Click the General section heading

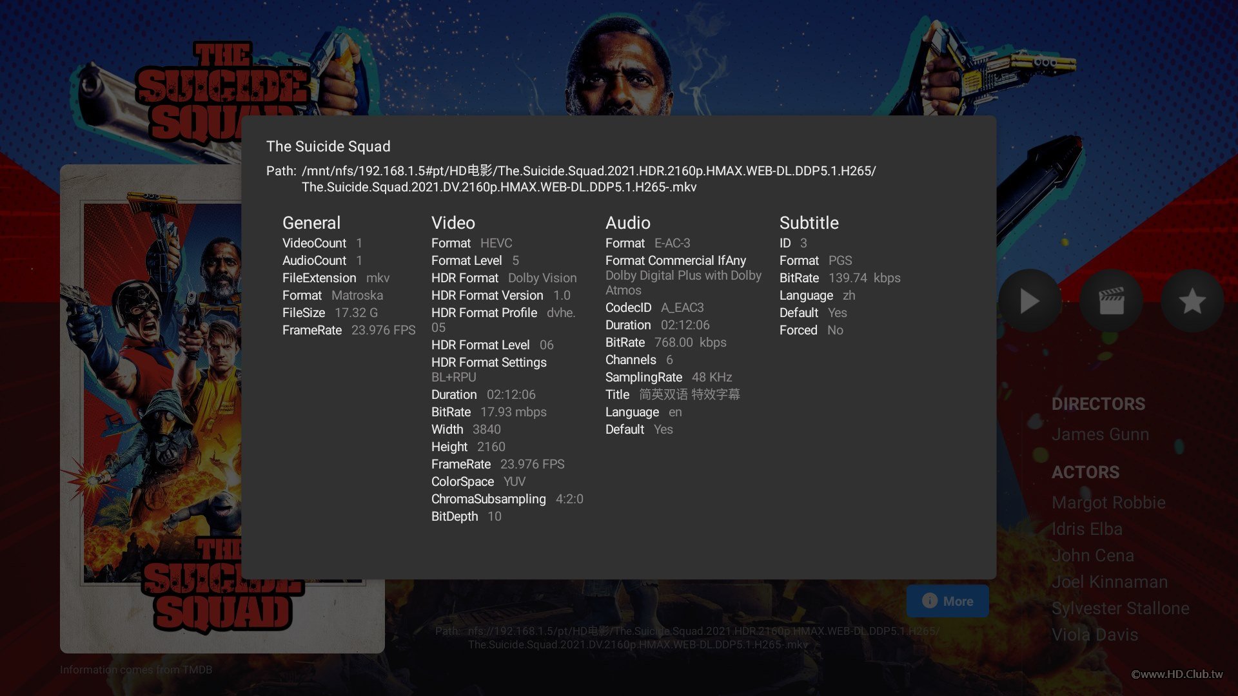click(x=311, y=223)
